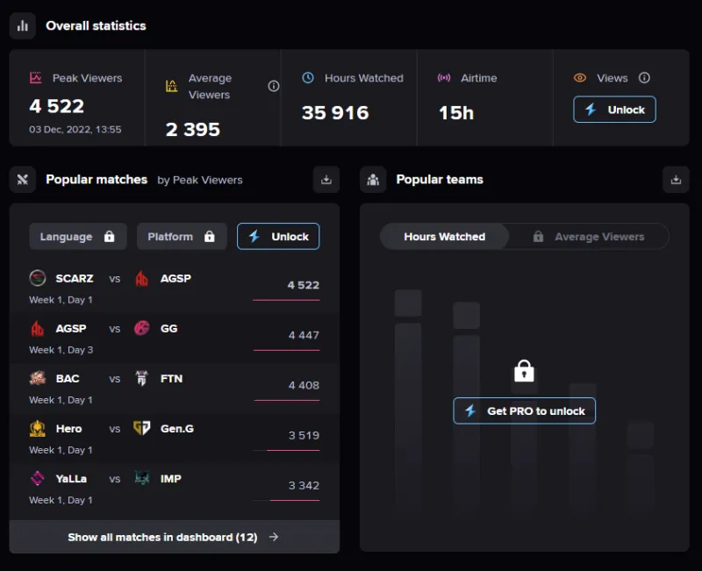This screenshot has height=571, width=702.
Task: Click the Overall statistics bar chart icon
Action: [23, 25]
